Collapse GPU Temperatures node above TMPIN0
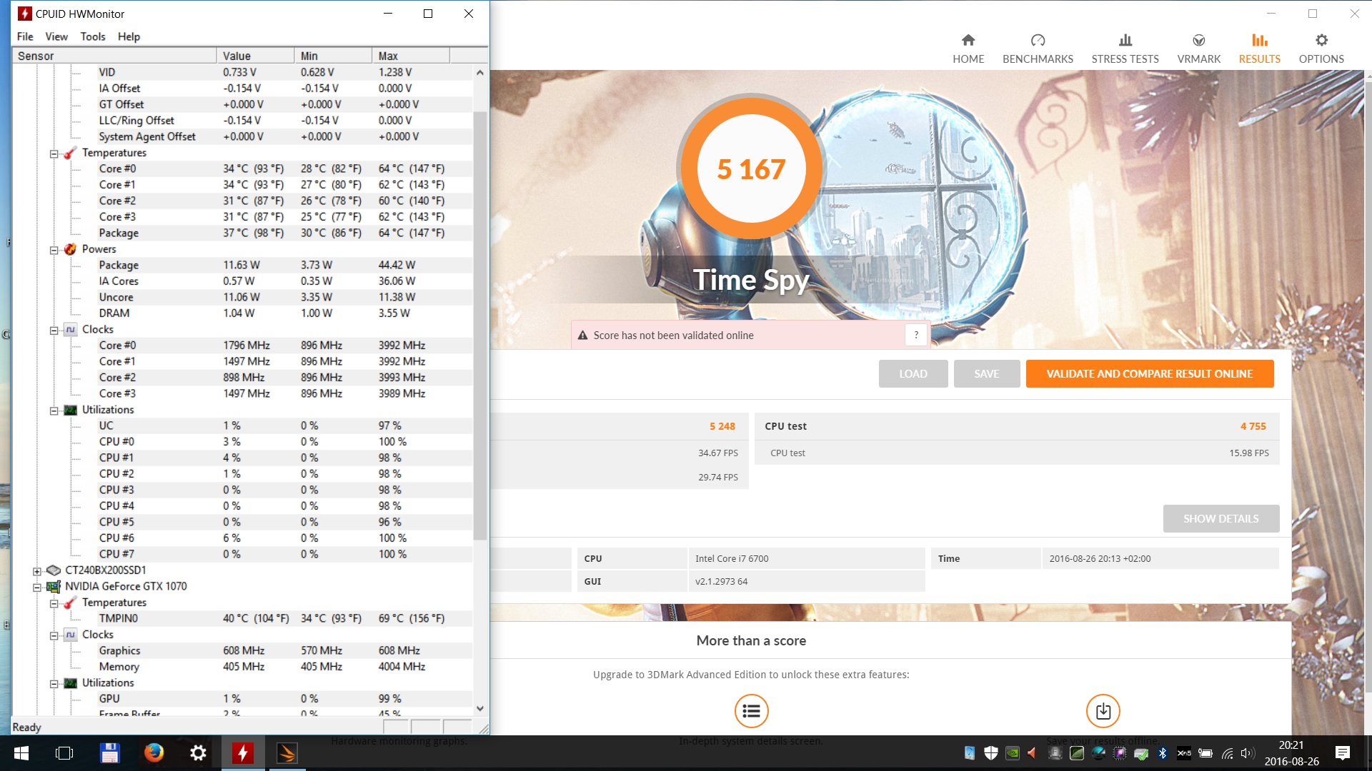The height and width of the screenshot is (771, 1372). click(54, 603)
